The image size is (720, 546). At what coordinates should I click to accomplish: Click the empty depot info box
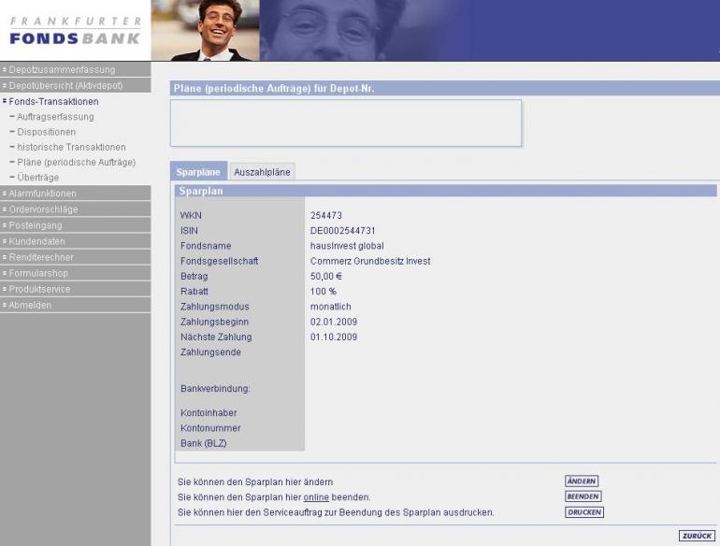point(346,123)
